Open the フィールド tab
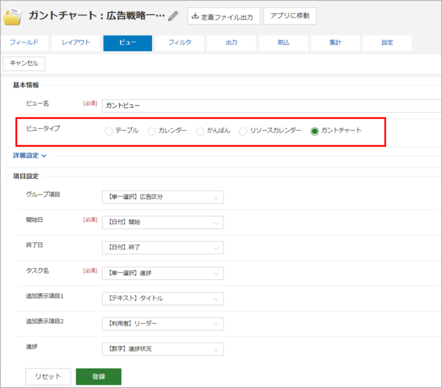This screenshot has height=388, width=442. [x=24, y=43]
